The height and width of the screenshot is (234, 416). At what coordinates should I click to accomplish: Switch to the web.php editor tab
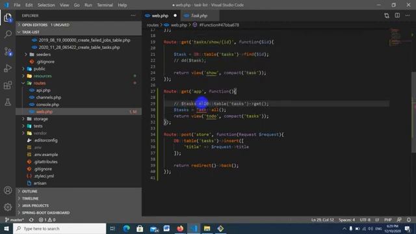tap(161, 16)
